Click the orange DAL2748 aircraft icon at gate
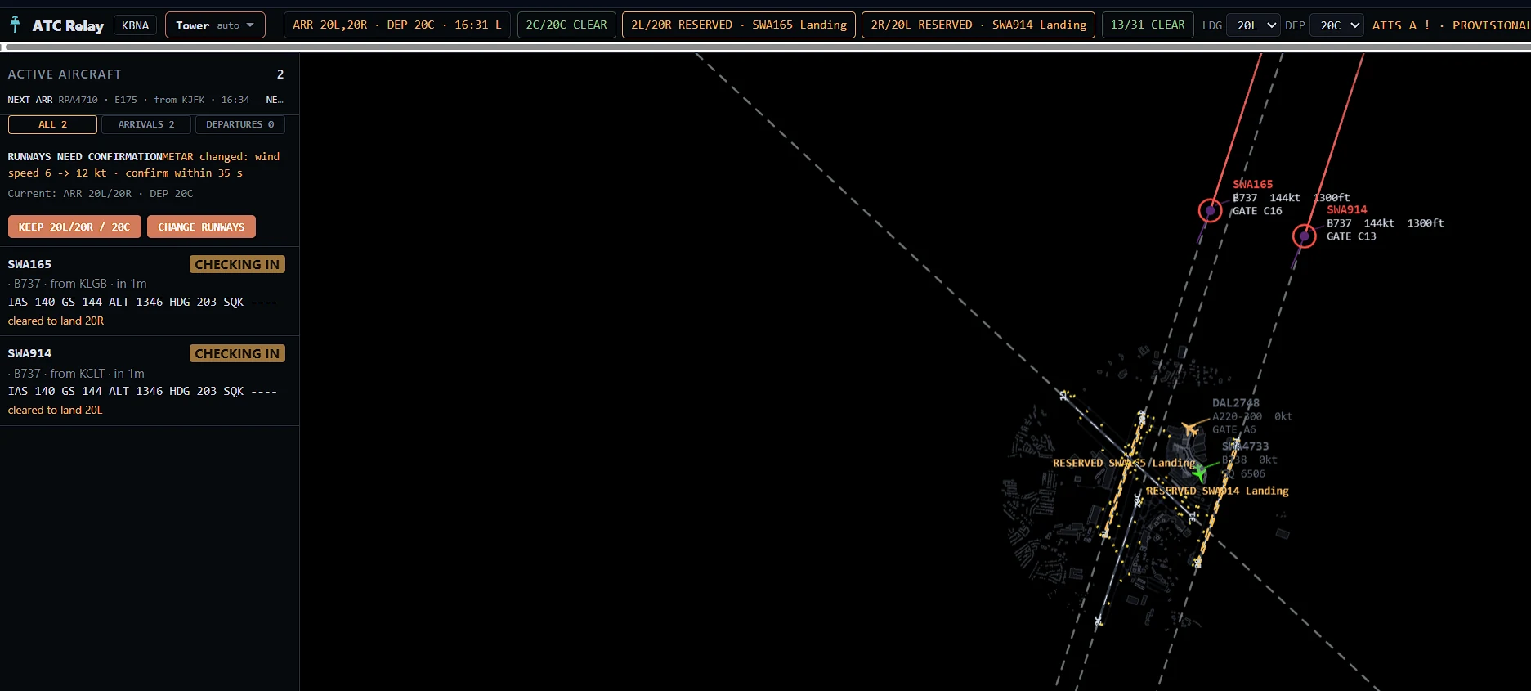The height and width of the screenshot is (691, 1531). point(1190,428)
